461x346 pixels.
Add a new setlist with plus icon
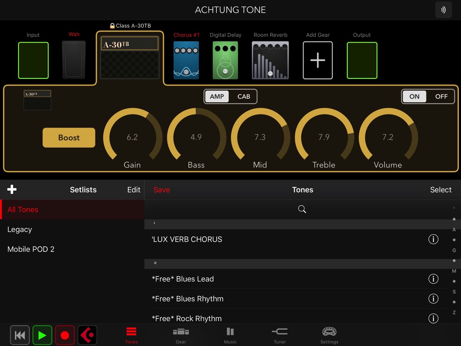tap(12, 189)
